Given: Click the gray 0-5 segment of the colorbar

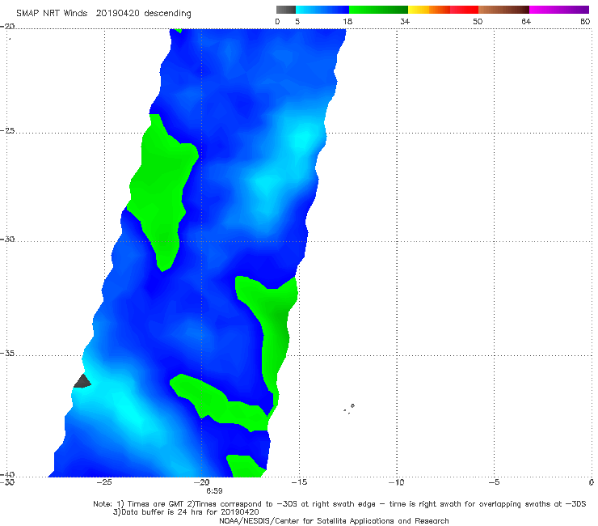Looking at the screenshot, I should [285, 10].
